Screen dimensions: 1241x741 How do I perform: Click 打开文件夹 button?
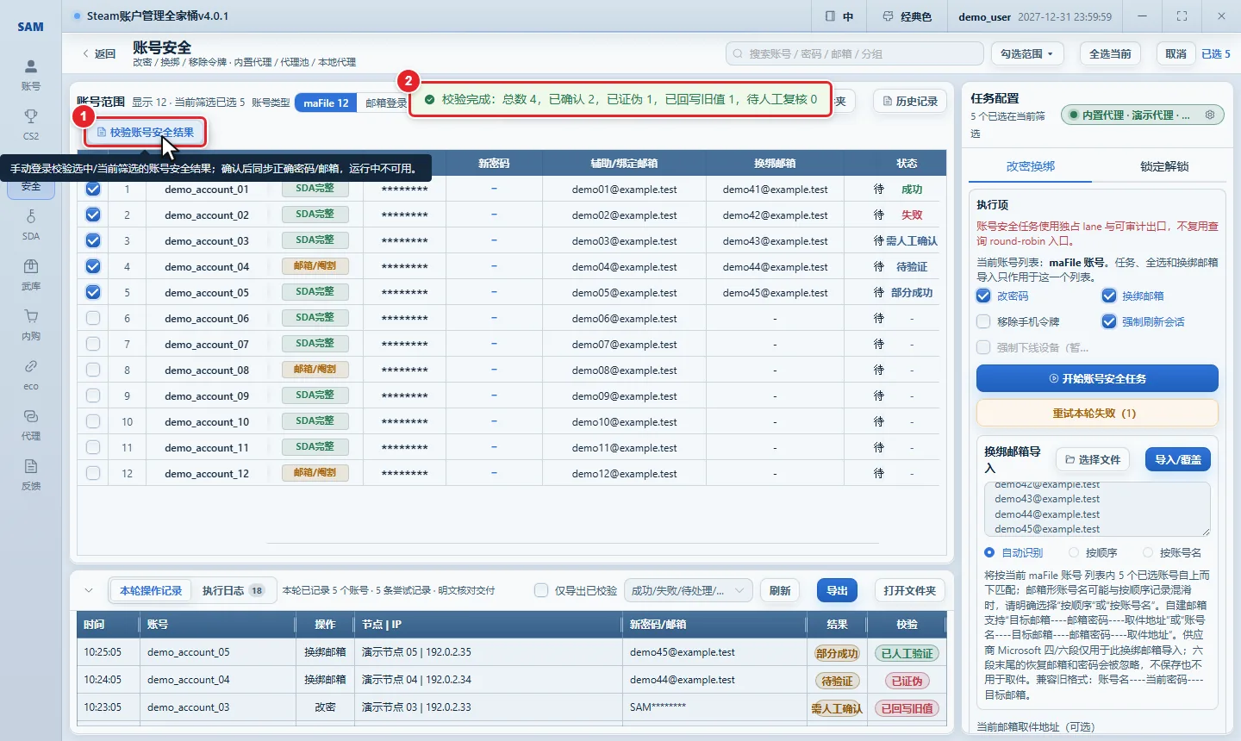click(x=909, y=590)
